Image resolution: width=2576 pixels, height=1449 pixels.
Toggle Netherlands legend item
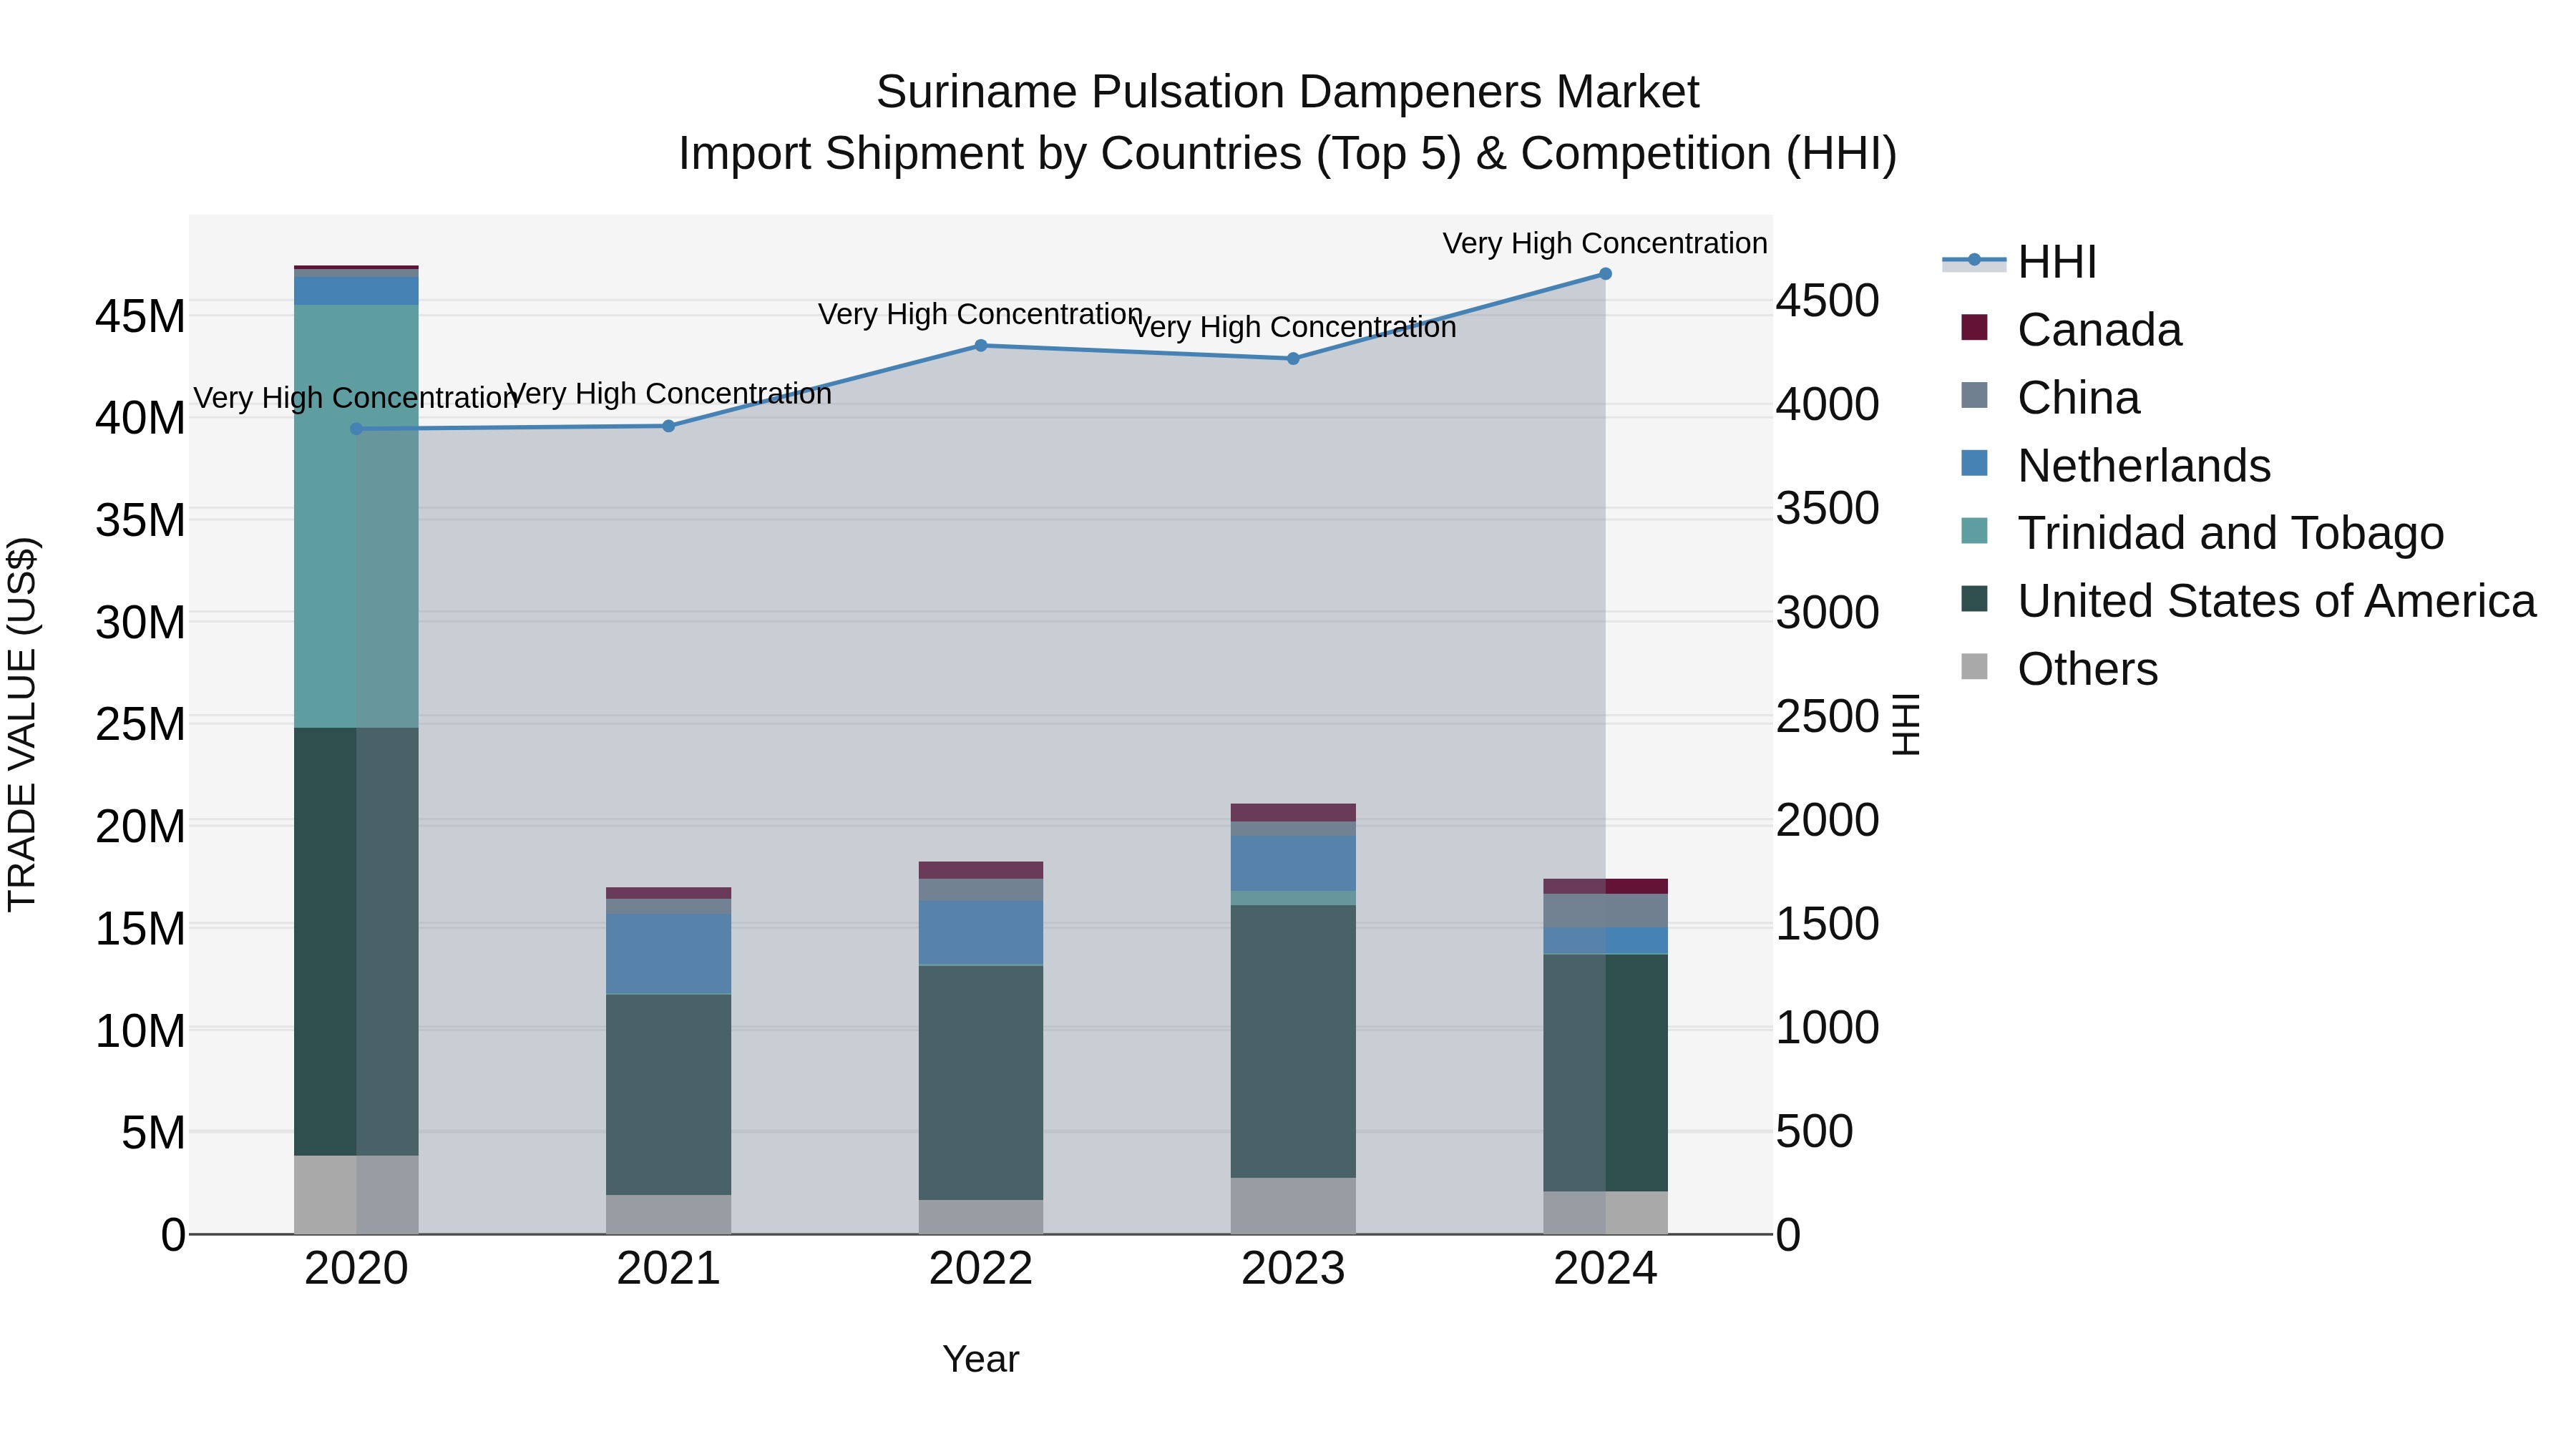point(2116,466)
